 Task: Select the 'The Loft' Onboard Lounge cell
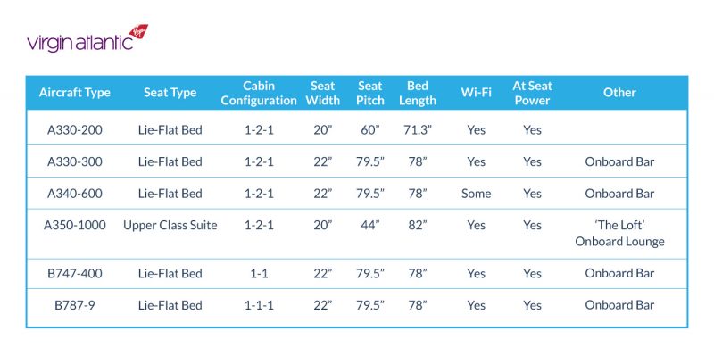coord(619,234)
